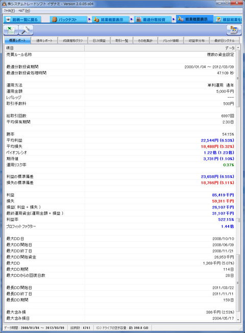Select the 2008/10/10 max DD date
The image size is (245, 333).
click(223, 239)
